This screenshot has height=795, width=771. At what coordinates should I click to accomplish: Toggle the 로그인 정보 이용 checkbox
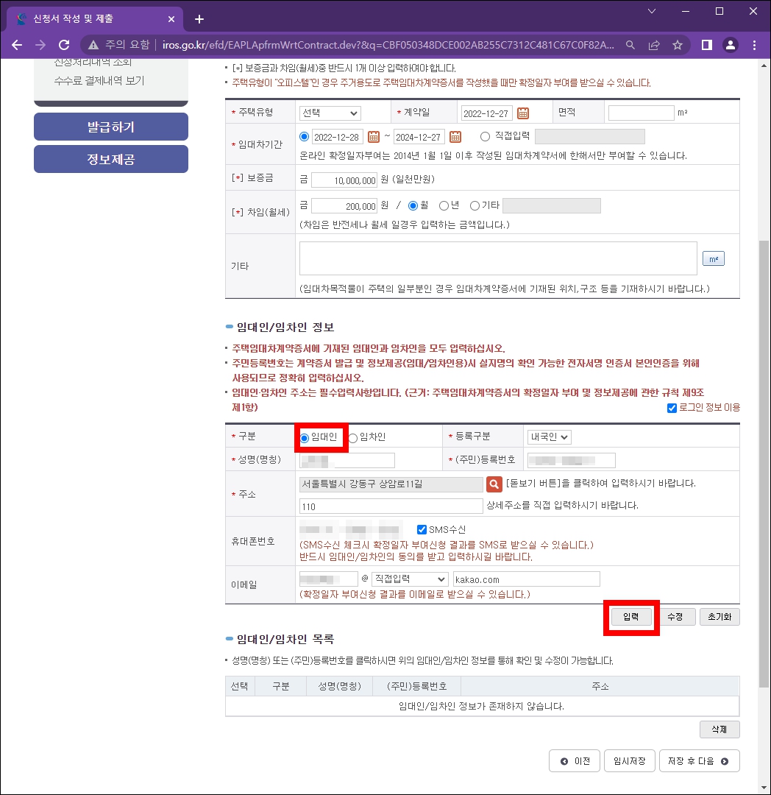(x=671, y=407)
